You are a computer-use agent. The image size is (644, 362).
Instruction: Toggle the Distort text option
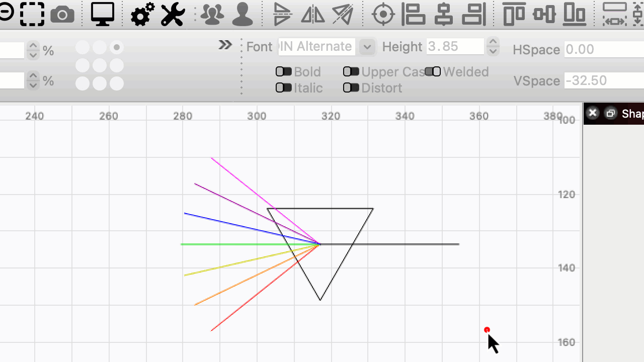(351, 88)
